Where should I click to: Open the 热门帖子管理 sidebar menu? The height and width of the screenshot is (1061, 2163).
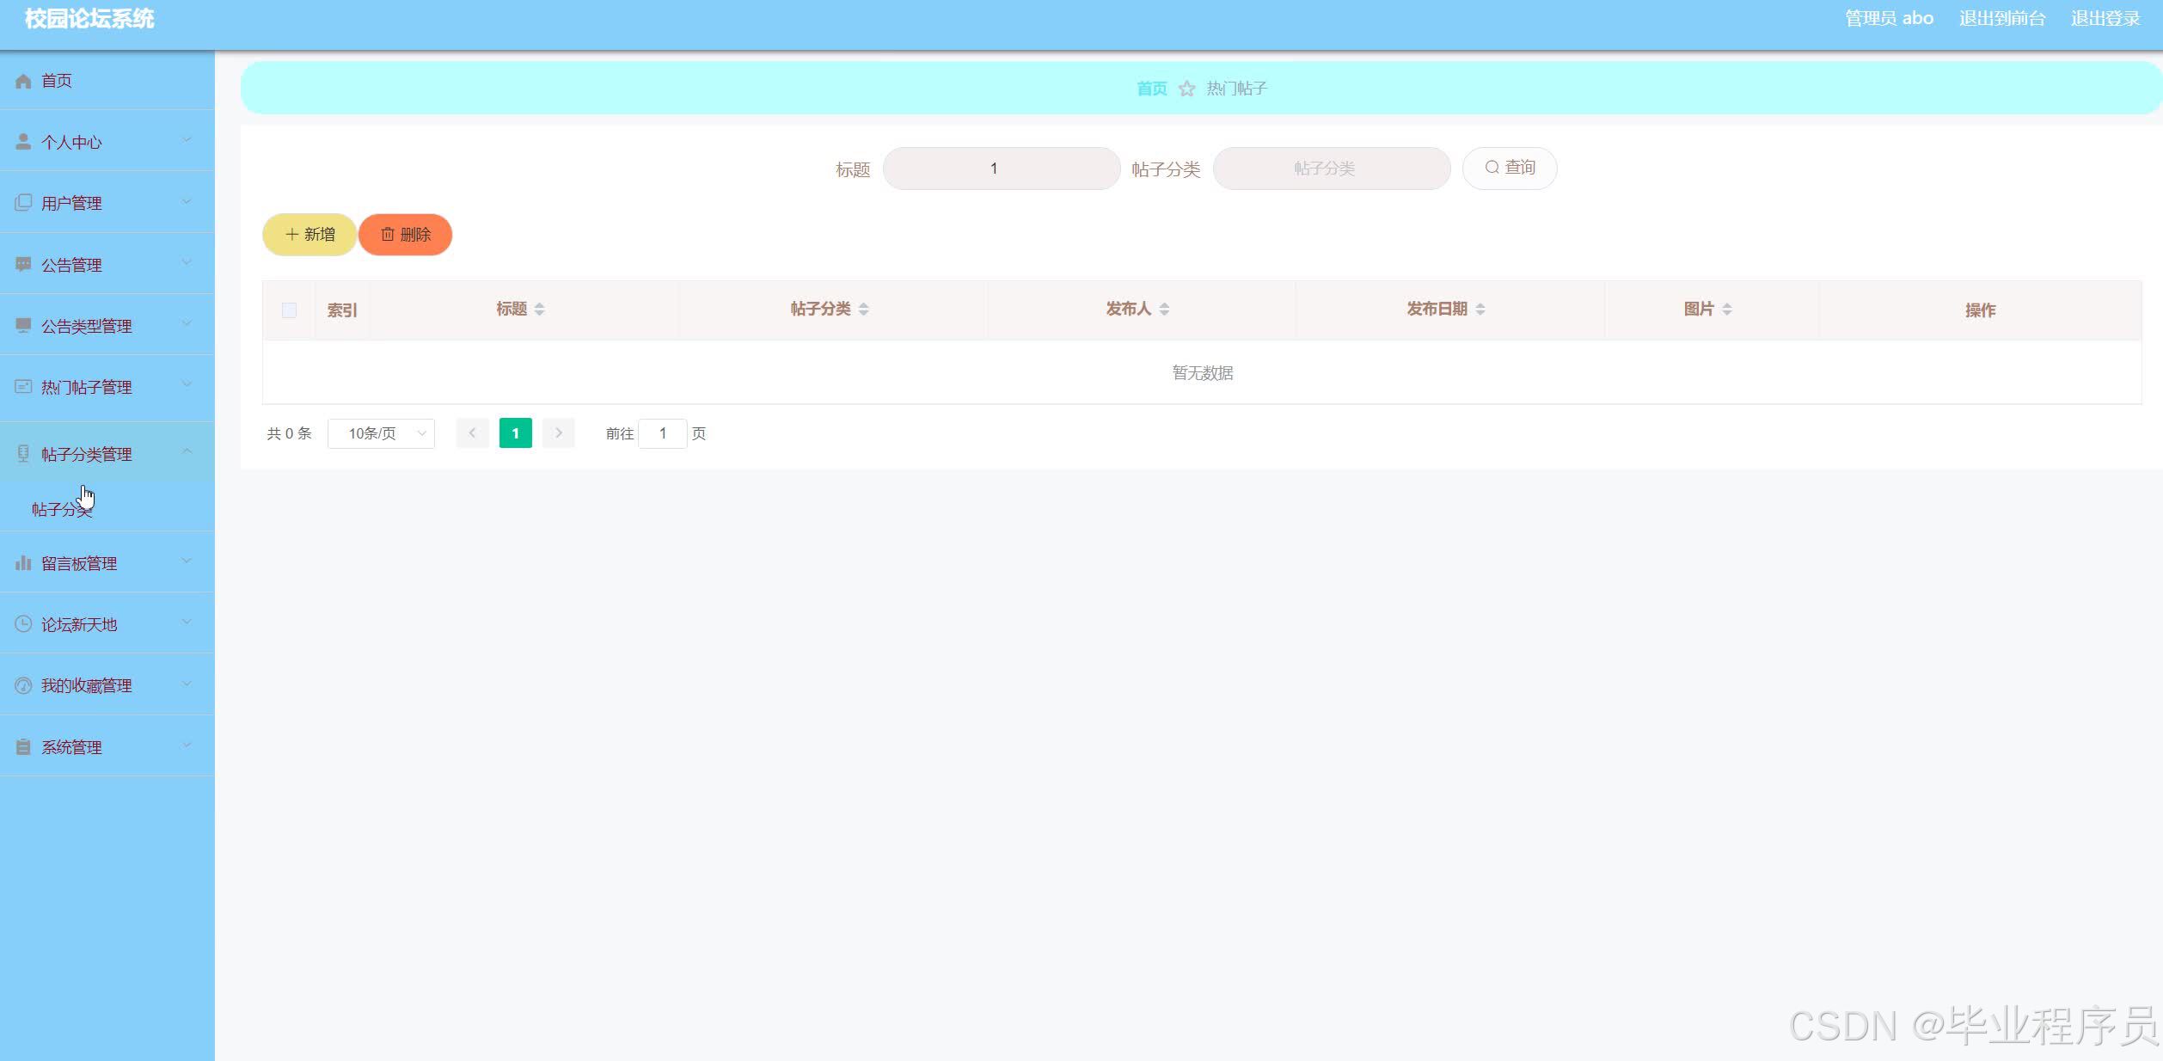[86, 387]
